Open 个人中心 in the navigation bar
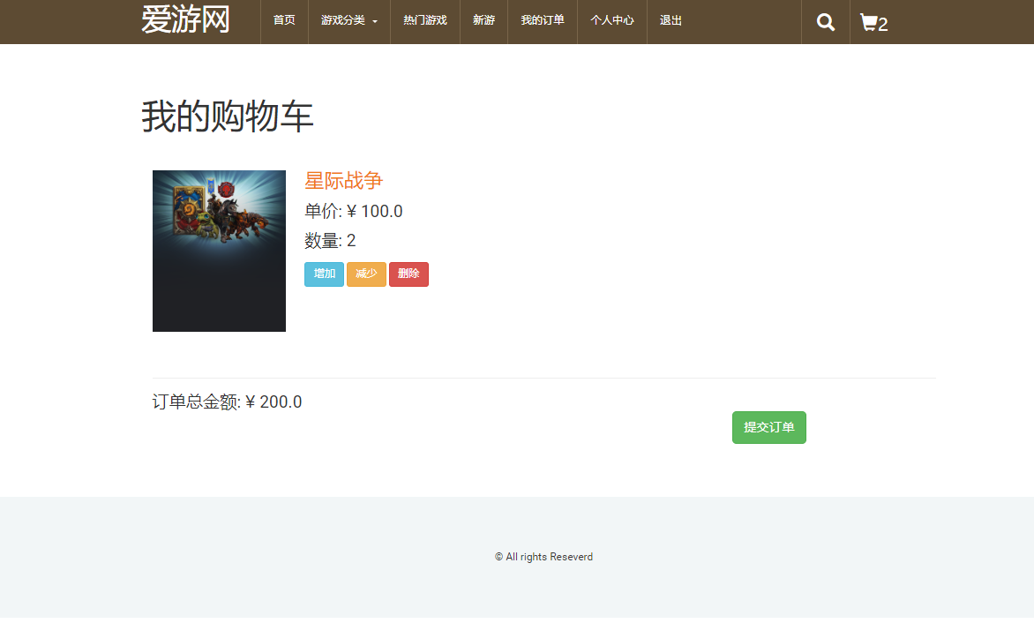The width and height of the screenshot is (1034, 638). (612, 20)
